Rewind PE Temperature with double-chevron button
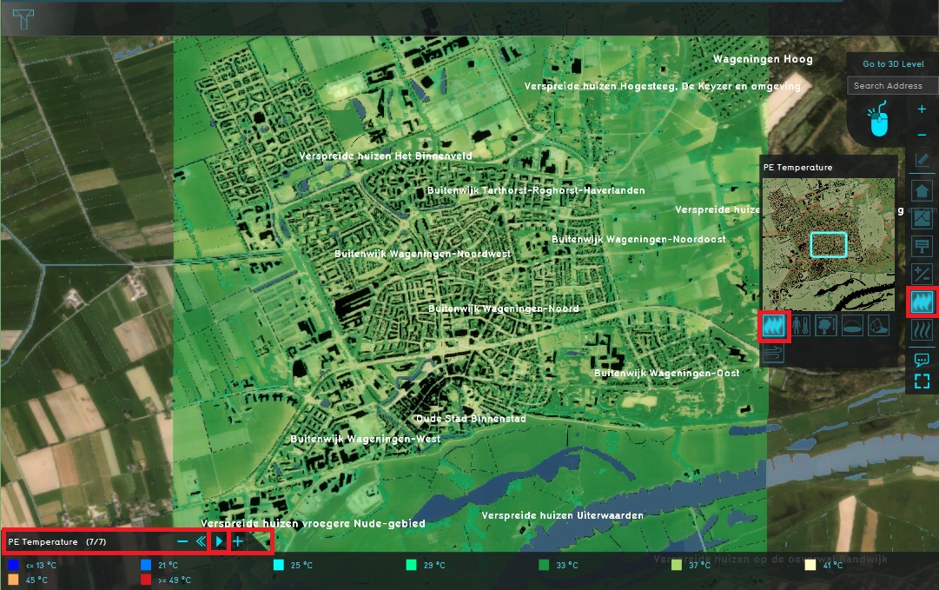 pos(200,541)
